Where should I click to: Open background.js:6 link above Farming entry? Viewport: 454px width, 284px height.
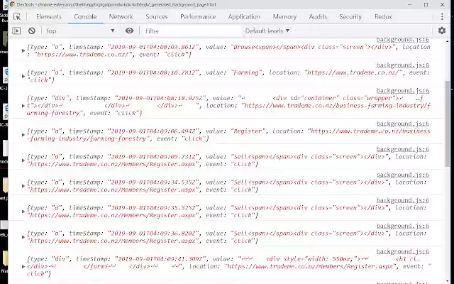(403, 65)
